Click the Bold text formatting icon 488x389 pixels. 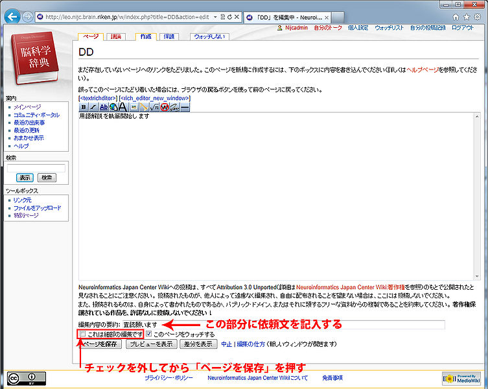pyautogui.click(x=84, y=107)
